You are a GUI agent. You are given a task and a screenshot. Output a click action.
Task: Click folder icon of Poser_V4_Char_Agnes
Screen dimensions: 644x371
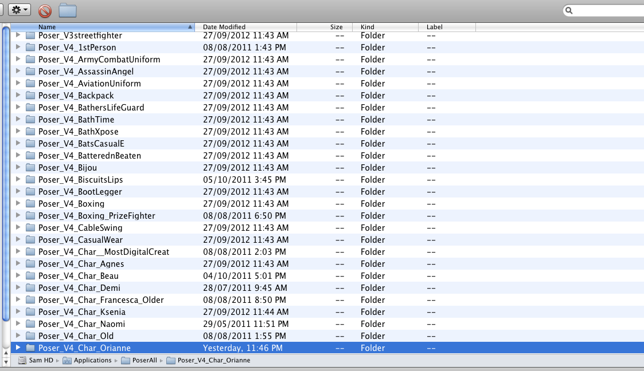pyautogui.click(x=30, y=263)
